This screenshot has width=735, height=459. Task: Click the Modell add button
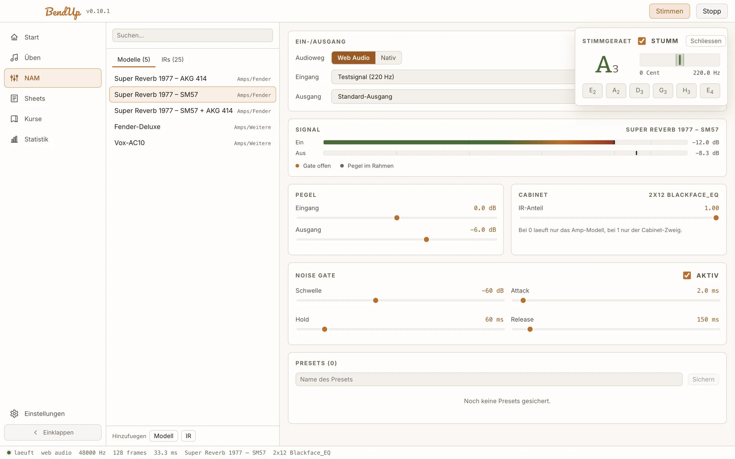(x=164, y=436)
